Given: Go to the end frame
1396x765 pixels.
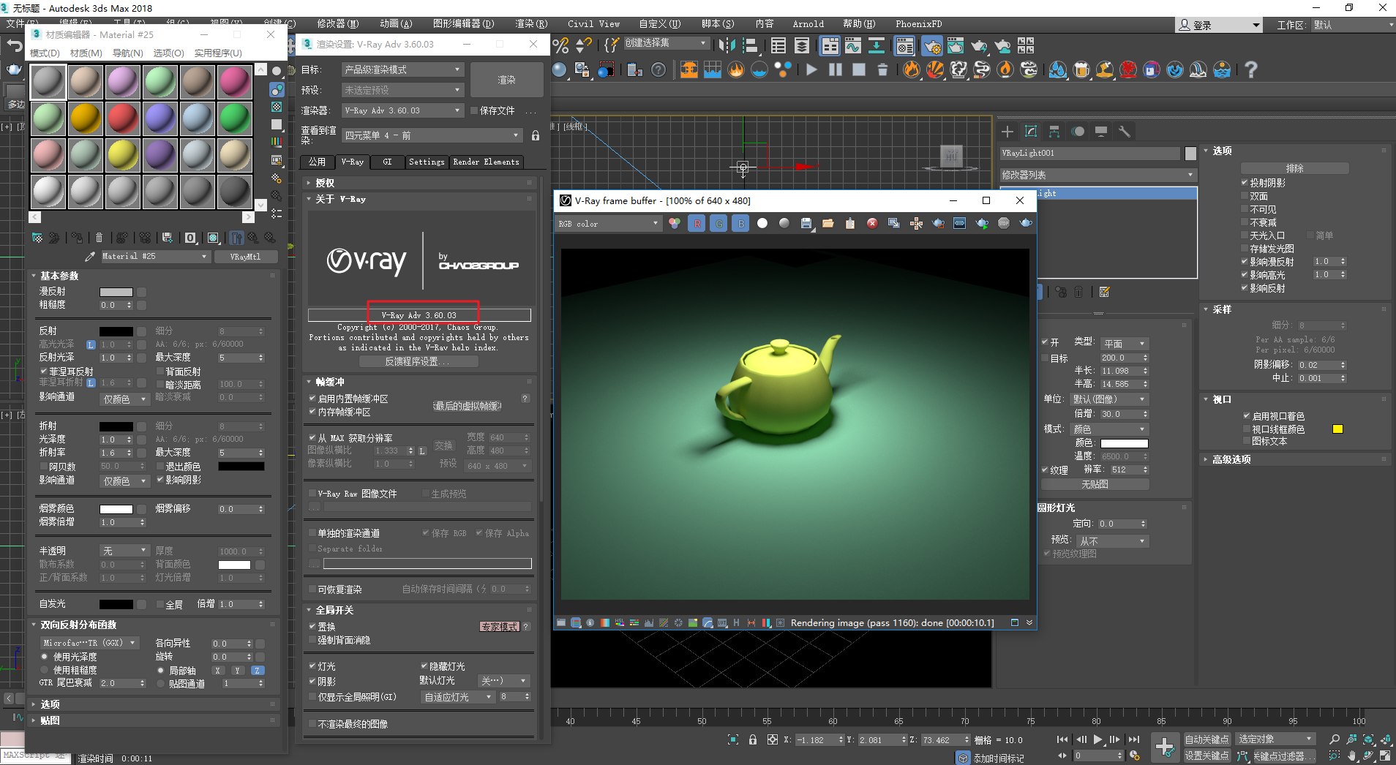Looking at the screenshot, I should click(x=1134, y=739).
